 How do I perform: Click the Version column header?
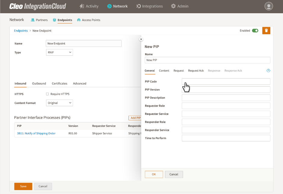73,126
